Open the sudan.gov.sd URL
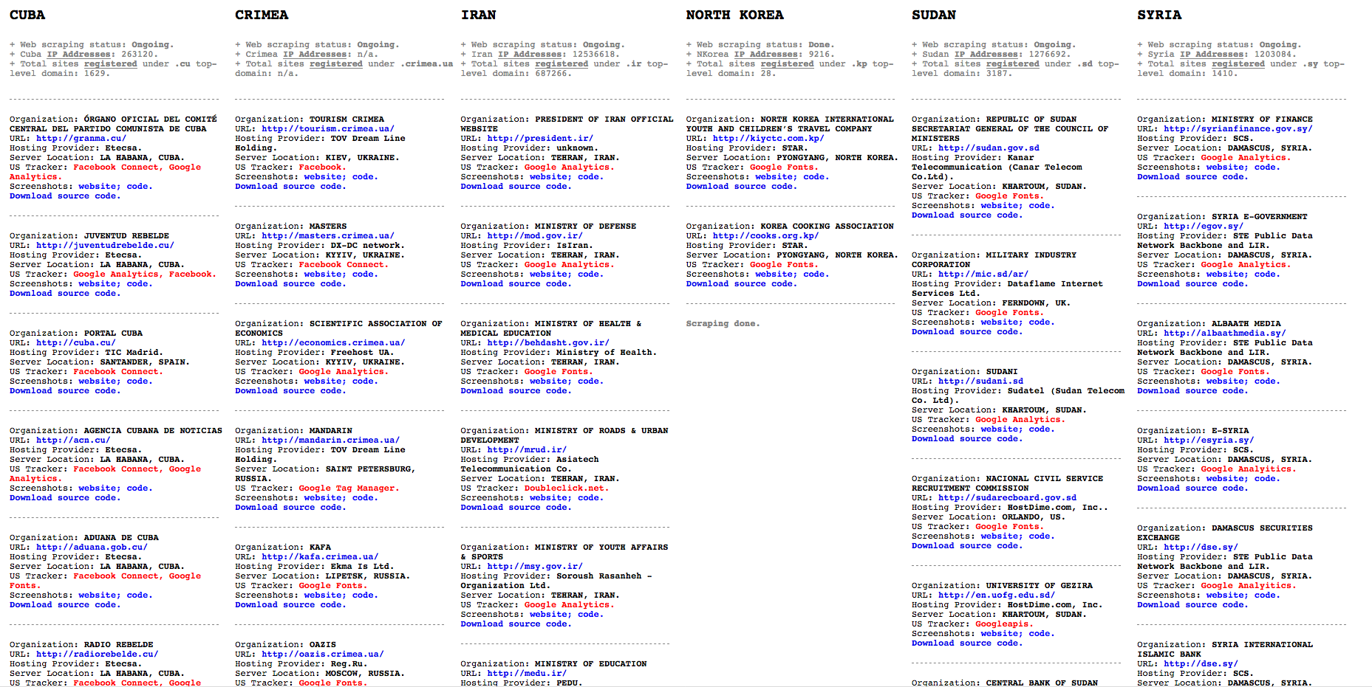 click(x=989, y=148)
